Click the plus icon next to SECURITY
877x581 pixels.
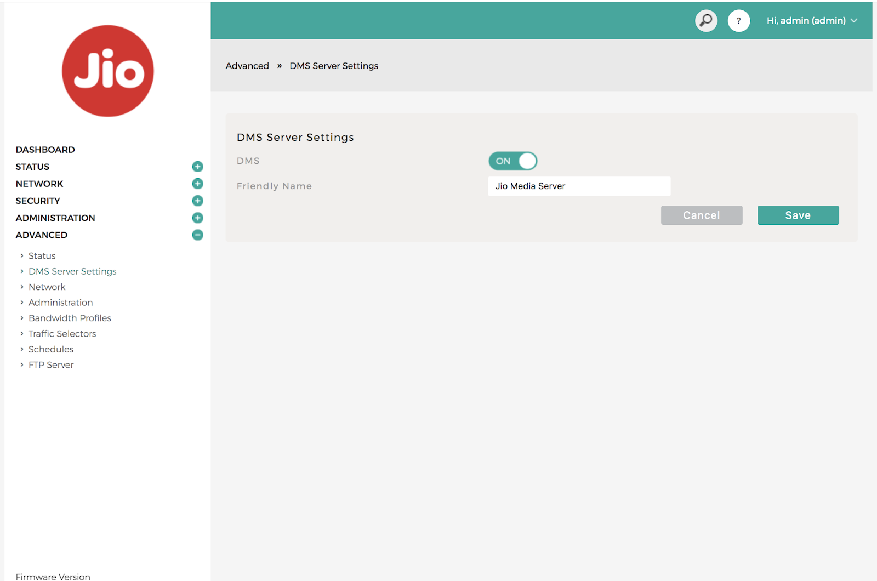click(x=197, y=201)
